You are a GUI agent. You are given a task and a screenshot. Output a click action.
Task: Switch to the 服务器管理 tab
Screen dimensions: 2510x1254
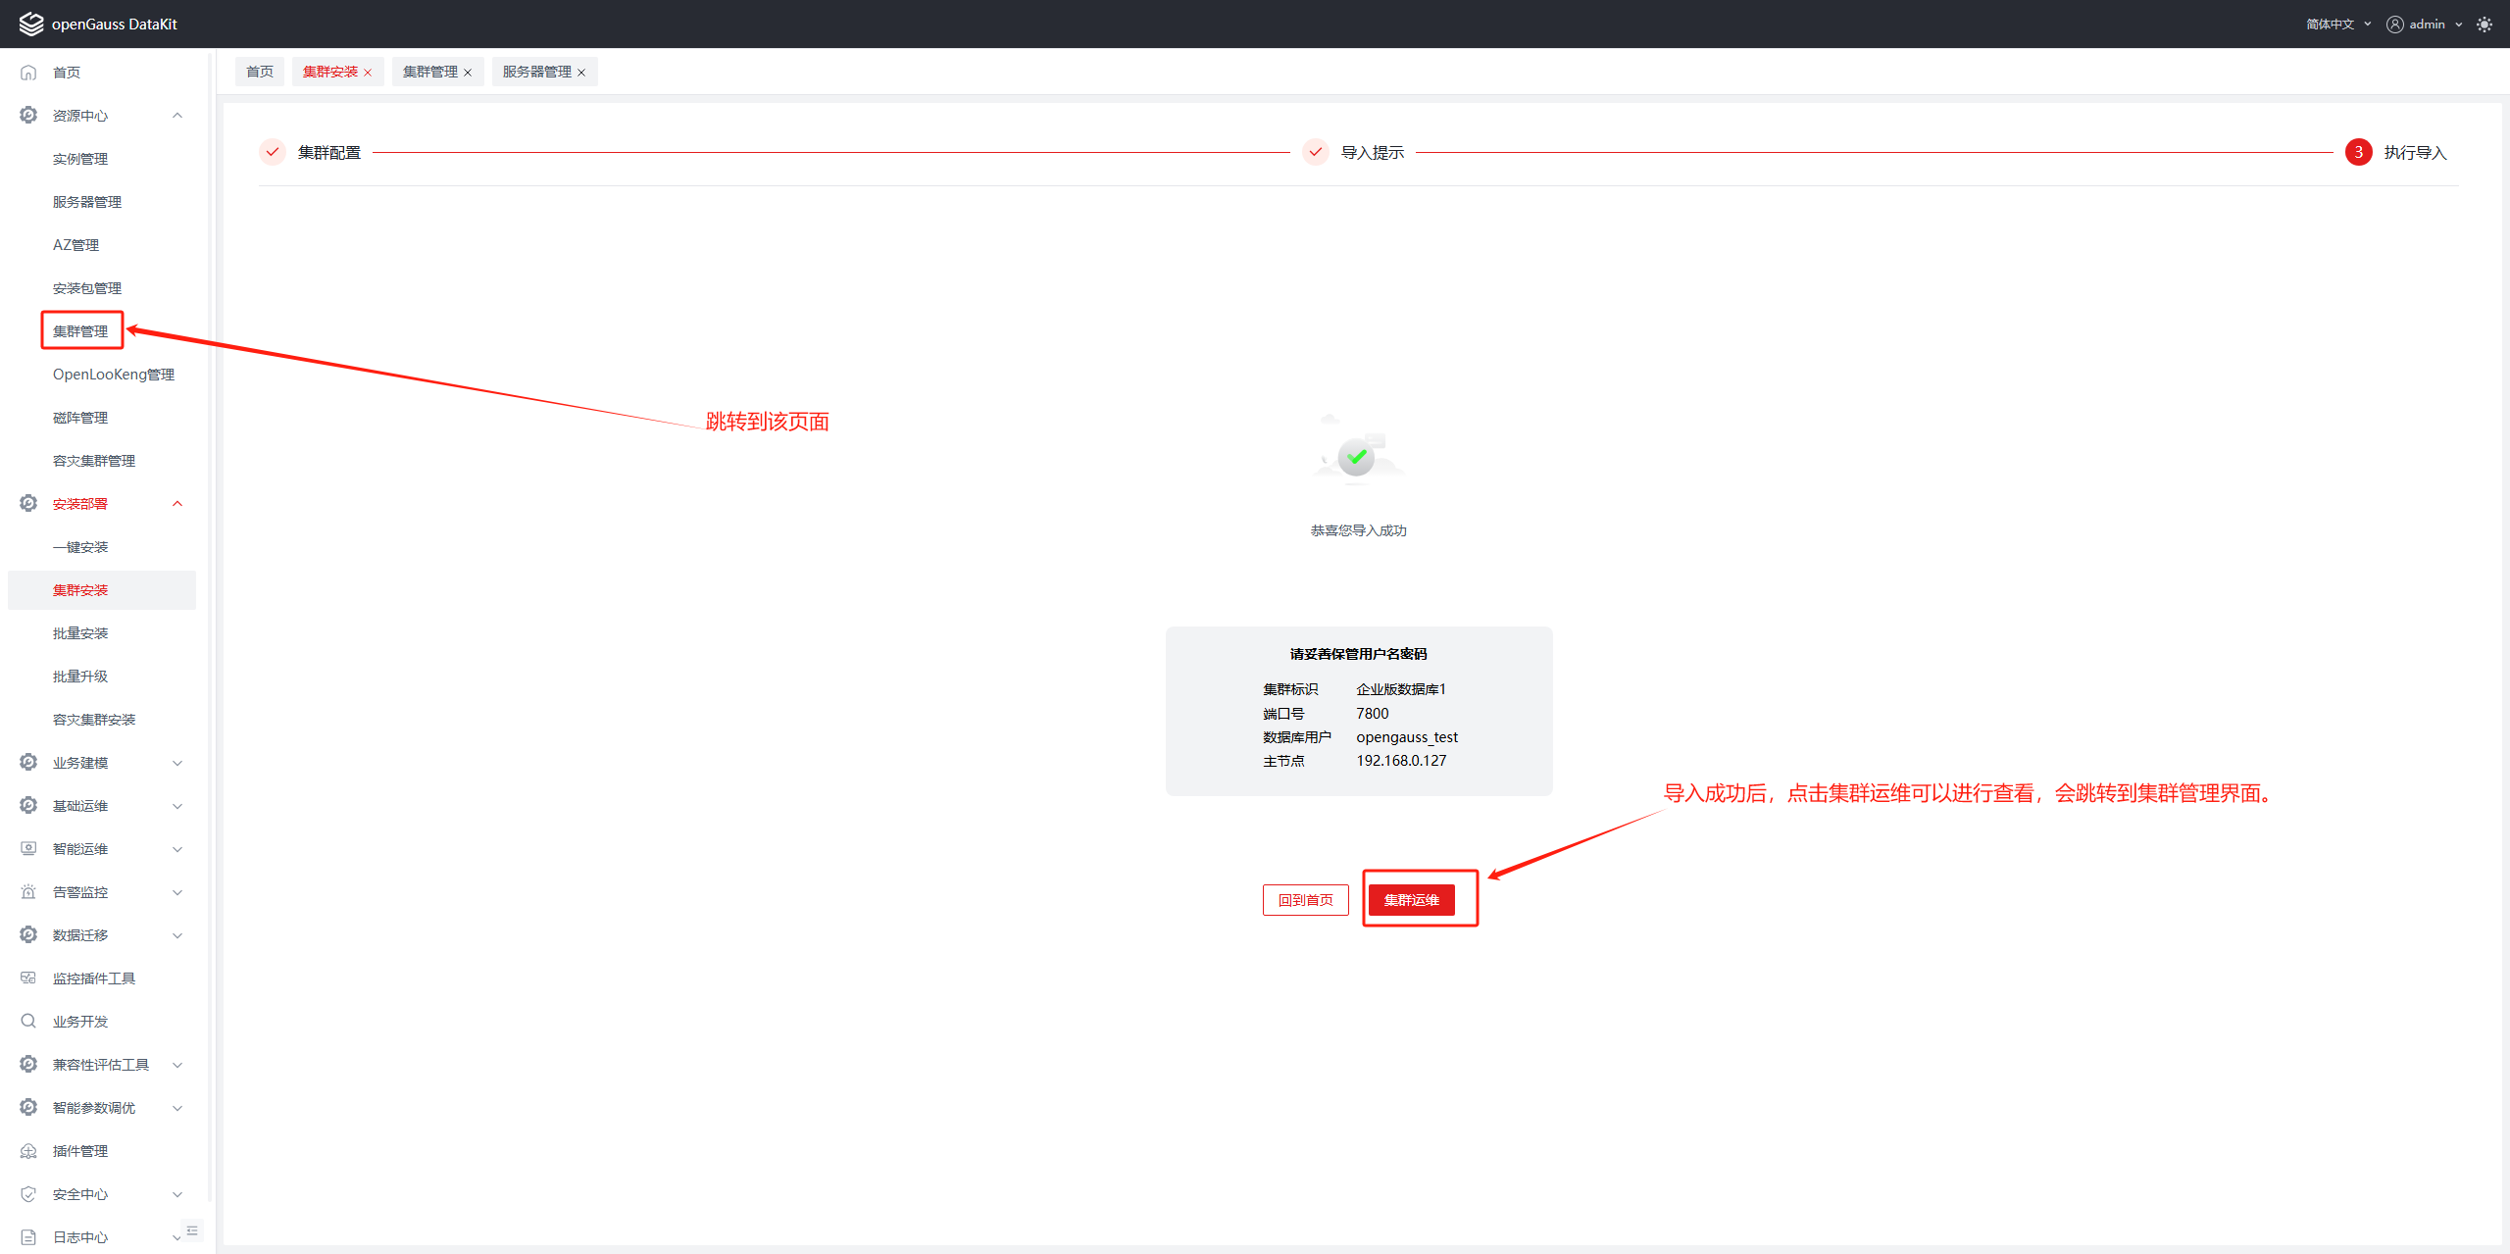(x=536, y=72)
